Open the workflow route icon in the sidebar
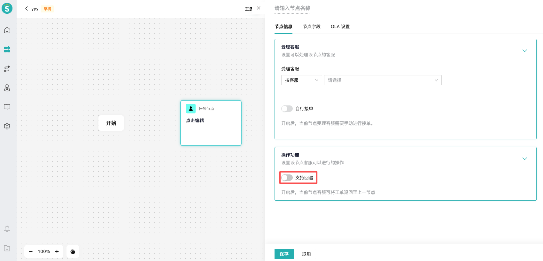 coord(7,69)
